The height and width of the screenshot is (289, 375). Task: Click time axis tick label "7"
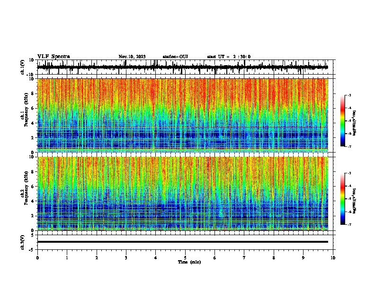[x=244, y=258]
